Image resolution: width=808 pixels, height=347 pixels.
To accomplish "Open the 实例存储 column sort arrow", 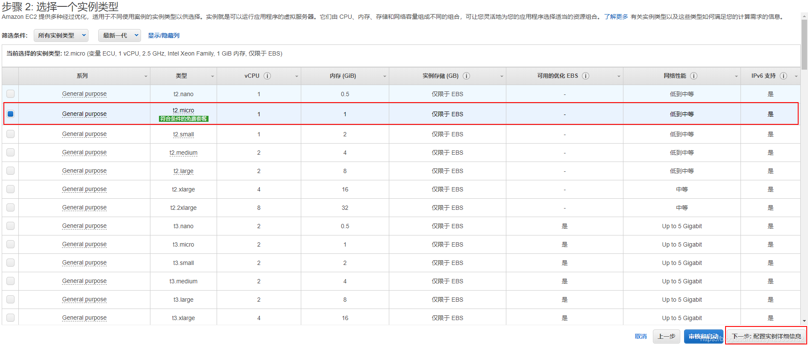I will [502, 76].
